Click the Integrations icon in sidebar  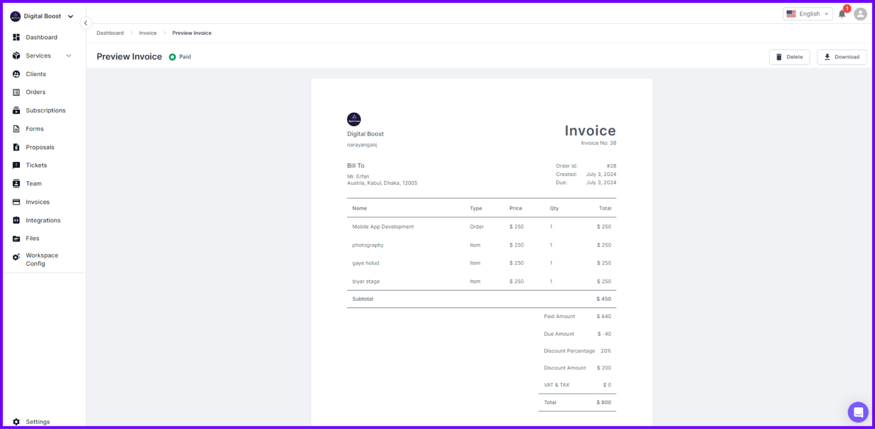click(x=16, y=220)
